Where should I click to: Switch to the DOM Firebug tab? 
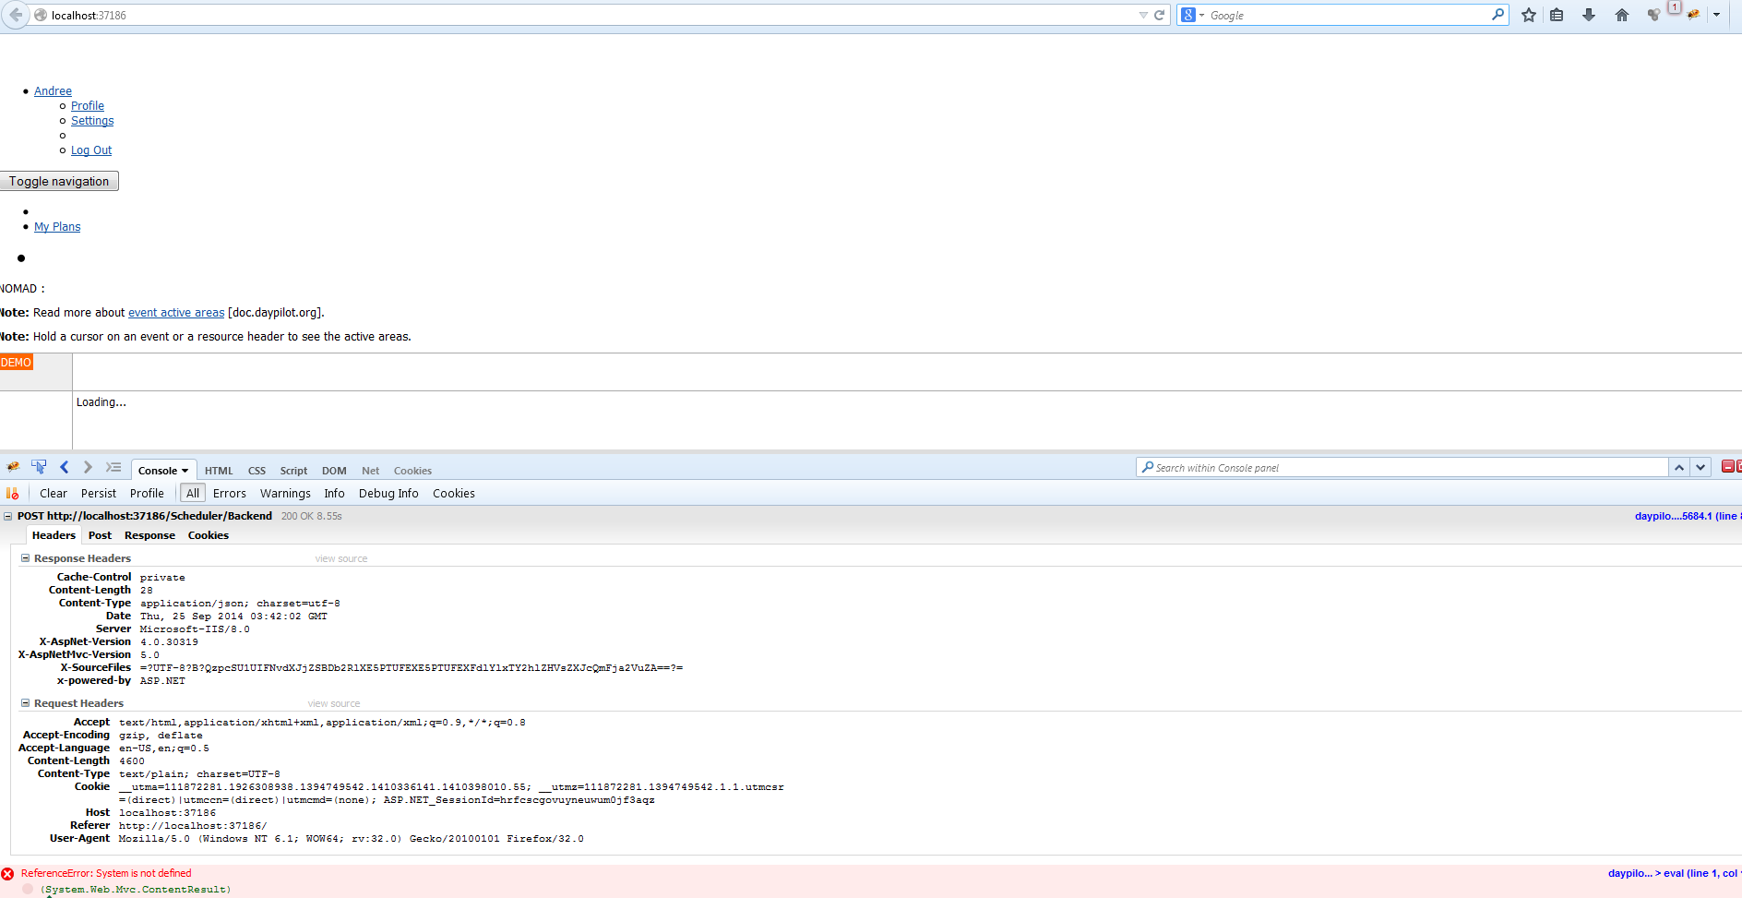coord(334,471)
